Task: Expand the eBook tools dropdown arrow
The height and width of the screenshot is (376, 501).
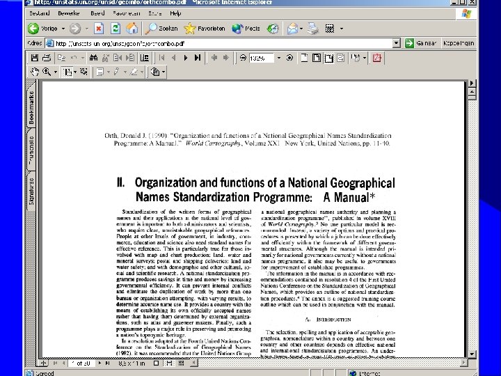Action: pos(164,72)
